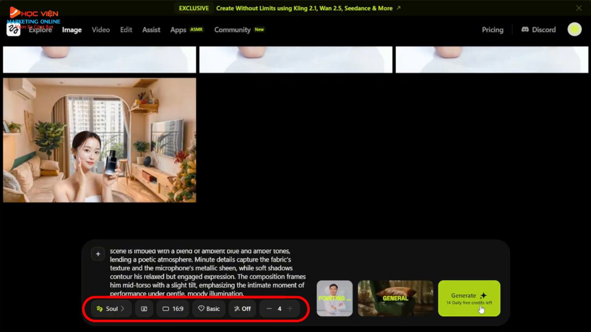Open the Pricing link

pyautogui.click(x=492, y=30)
